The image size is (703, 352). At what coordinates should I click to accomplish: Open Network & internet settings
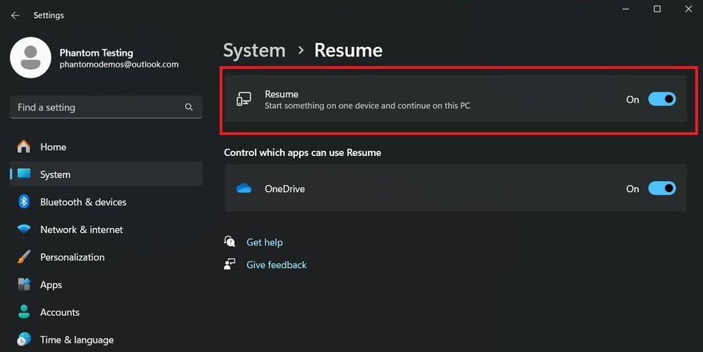tap(82, 230)
